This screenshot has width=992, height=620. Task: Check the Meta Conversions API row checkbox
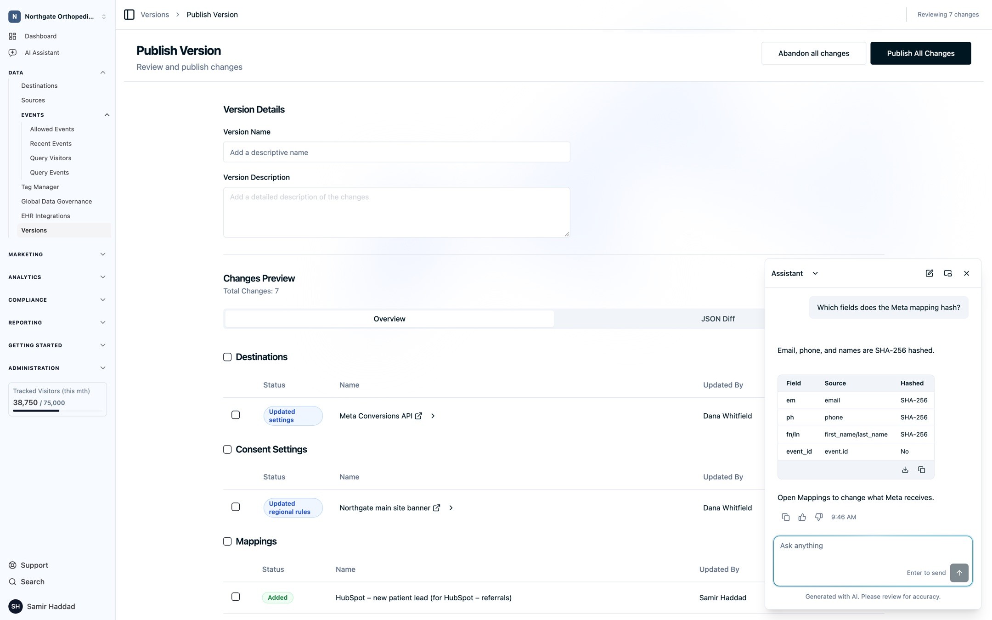pos(236,415)
